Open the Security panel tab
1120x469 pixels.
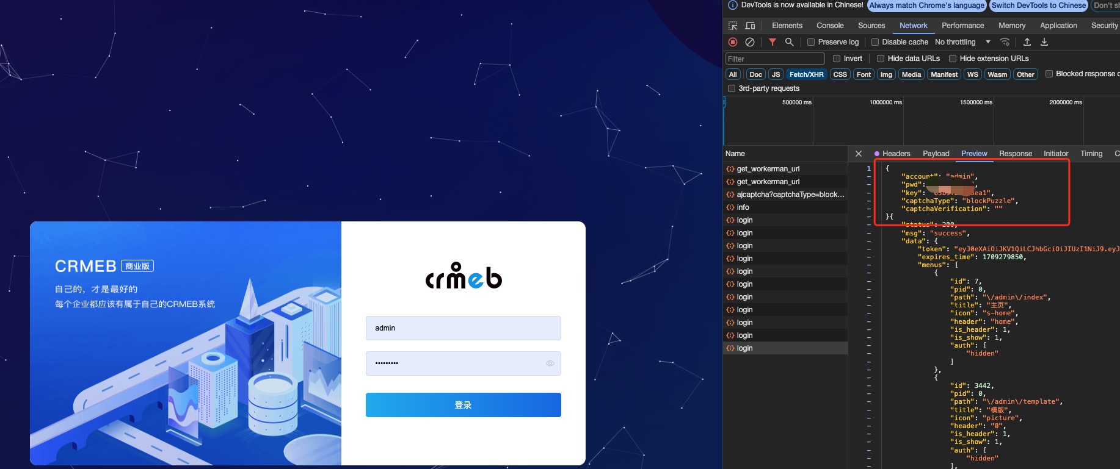(x=1104, y=26)
